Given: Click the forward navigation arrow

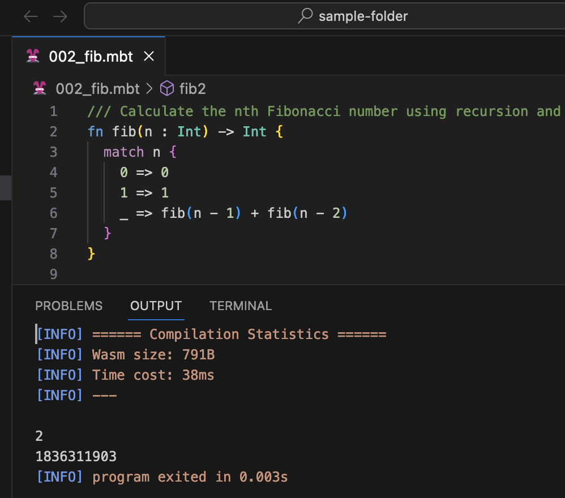Looking at the screenshot, I should point(60,16).
